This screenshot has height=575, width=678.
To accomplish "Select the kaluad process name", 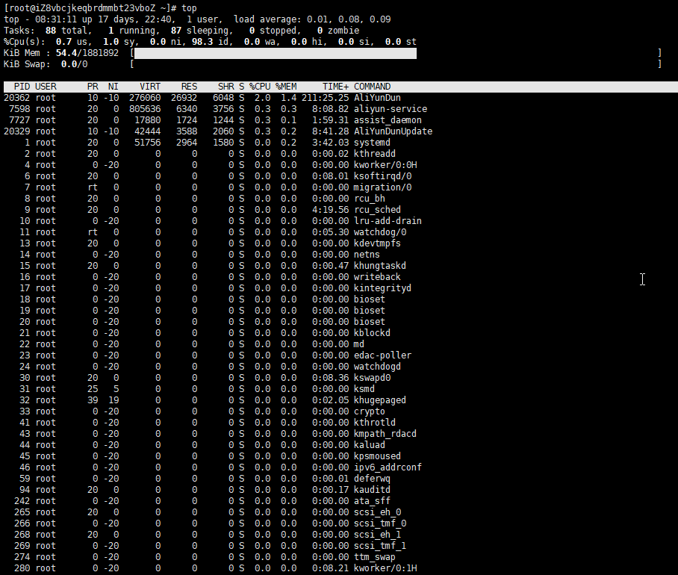I will click(370, 445).
